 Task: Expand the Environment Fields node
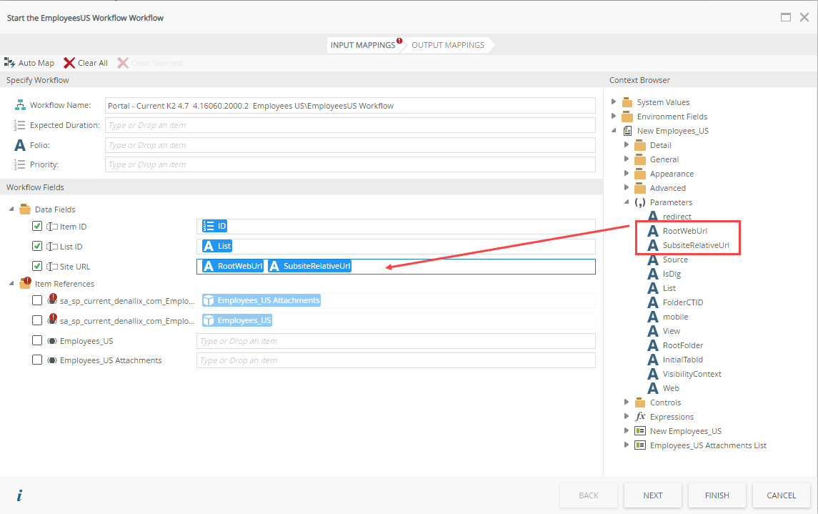tap(614, 117)
